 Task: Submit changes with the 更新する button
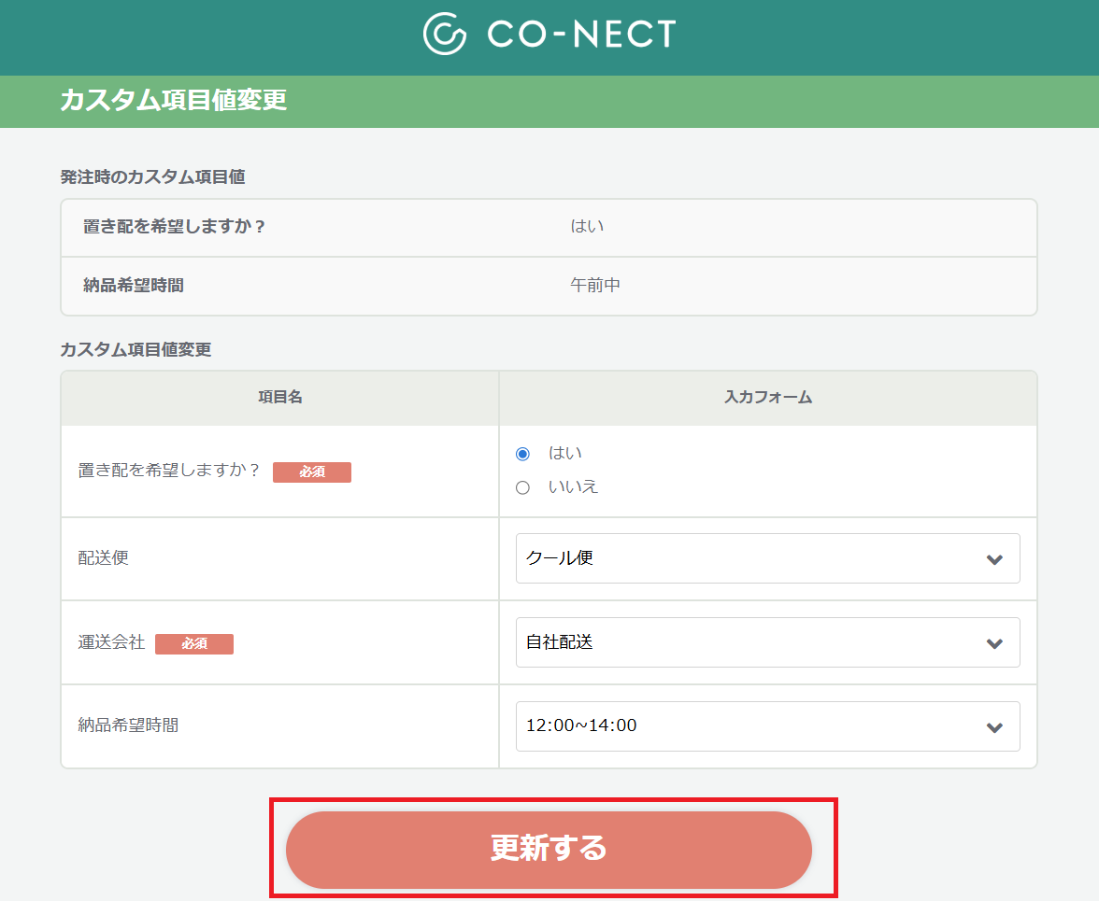click(x=549, y=850)
